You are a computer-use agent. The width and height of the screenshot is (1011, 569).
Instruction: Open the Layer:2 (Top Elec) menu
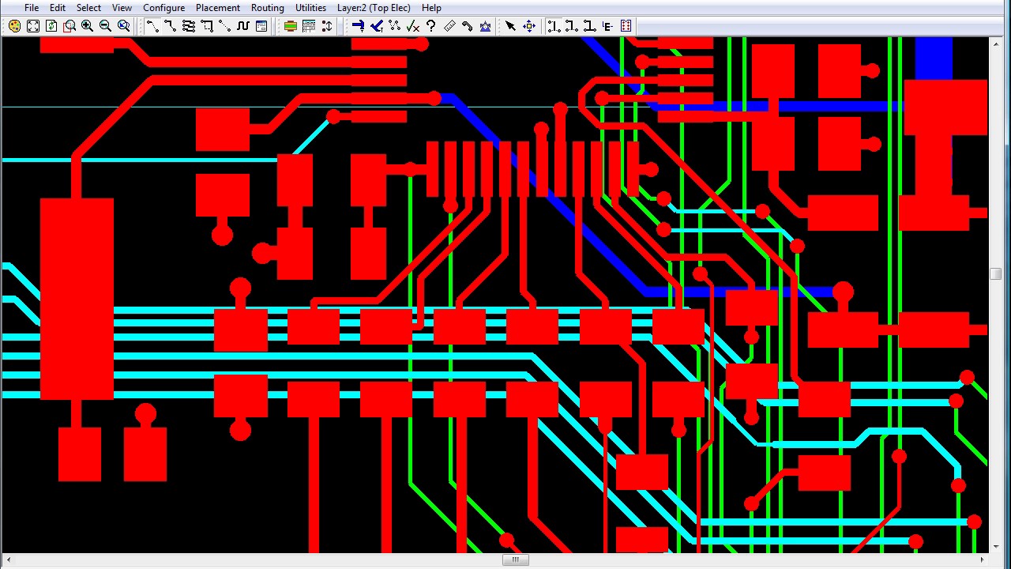374,8
